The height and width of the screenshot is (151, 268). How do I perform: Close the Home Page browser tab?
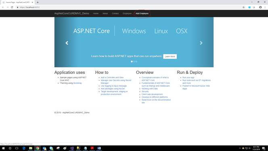pos(32,2)
